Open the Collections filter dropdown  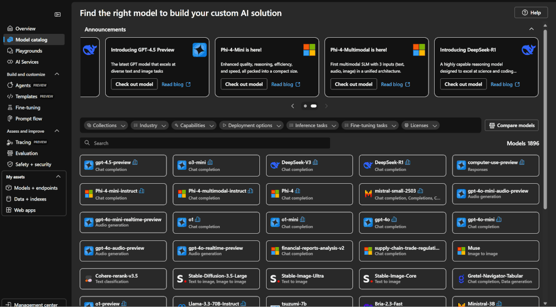click(106, 125)
